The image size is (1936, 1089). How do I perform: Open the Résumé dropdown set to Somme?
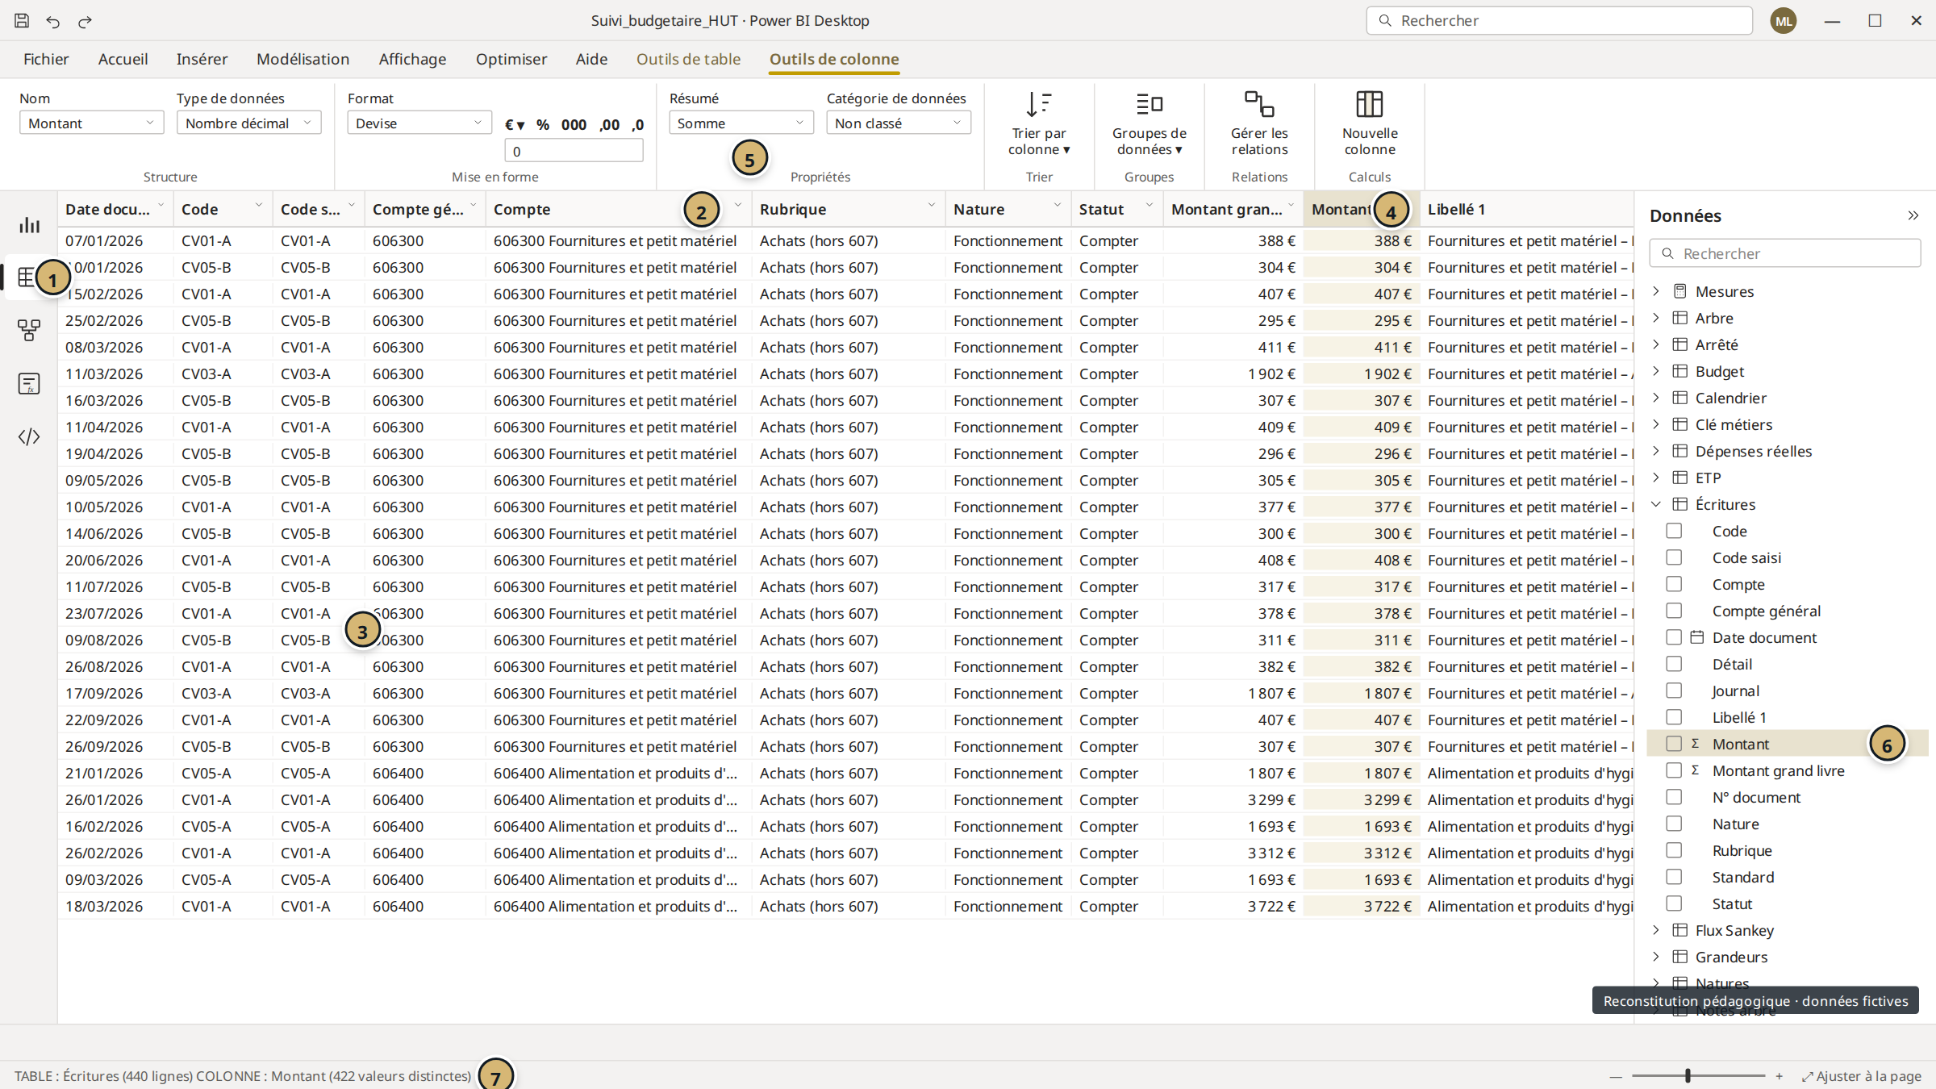(741, 123)
